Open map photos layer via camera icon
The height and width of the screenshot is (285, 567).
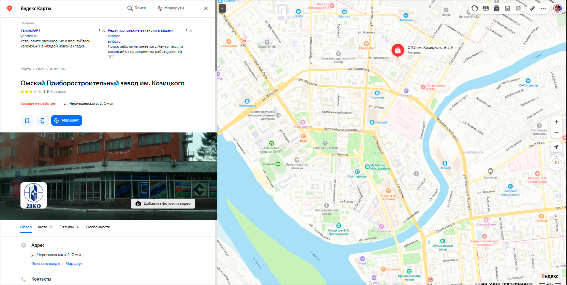(496, 8)
